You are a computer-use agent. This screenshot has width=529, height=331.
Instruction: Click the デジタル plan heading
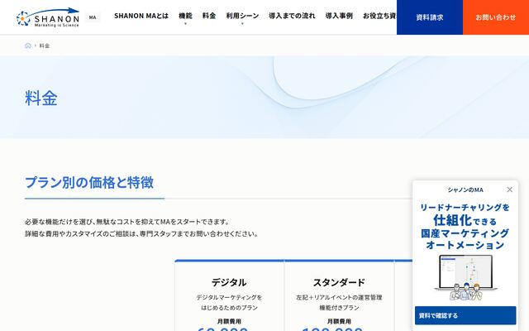pyautogui.click(x=229, y=282)
